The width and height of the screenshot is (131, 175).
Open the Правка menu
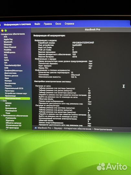click(x=48, y=24)
